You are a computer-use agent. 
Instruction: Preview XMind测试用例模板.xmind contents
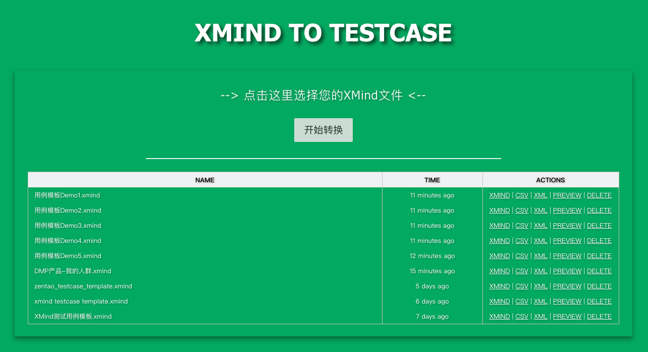(567, 316)
